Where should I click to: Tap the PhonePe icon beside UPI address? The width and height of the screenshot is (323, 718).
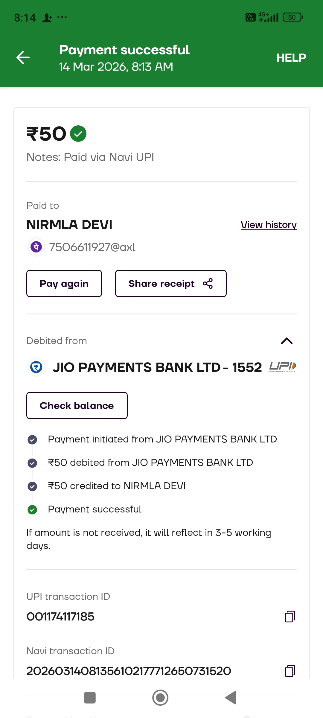[x=36, y=247]
